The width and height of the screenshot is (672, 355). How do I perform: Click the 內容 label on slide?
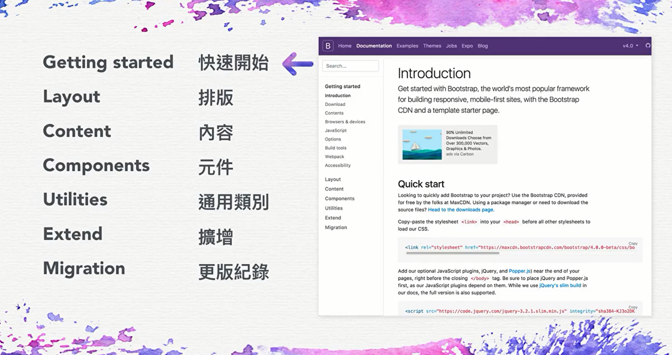point(216,132)
